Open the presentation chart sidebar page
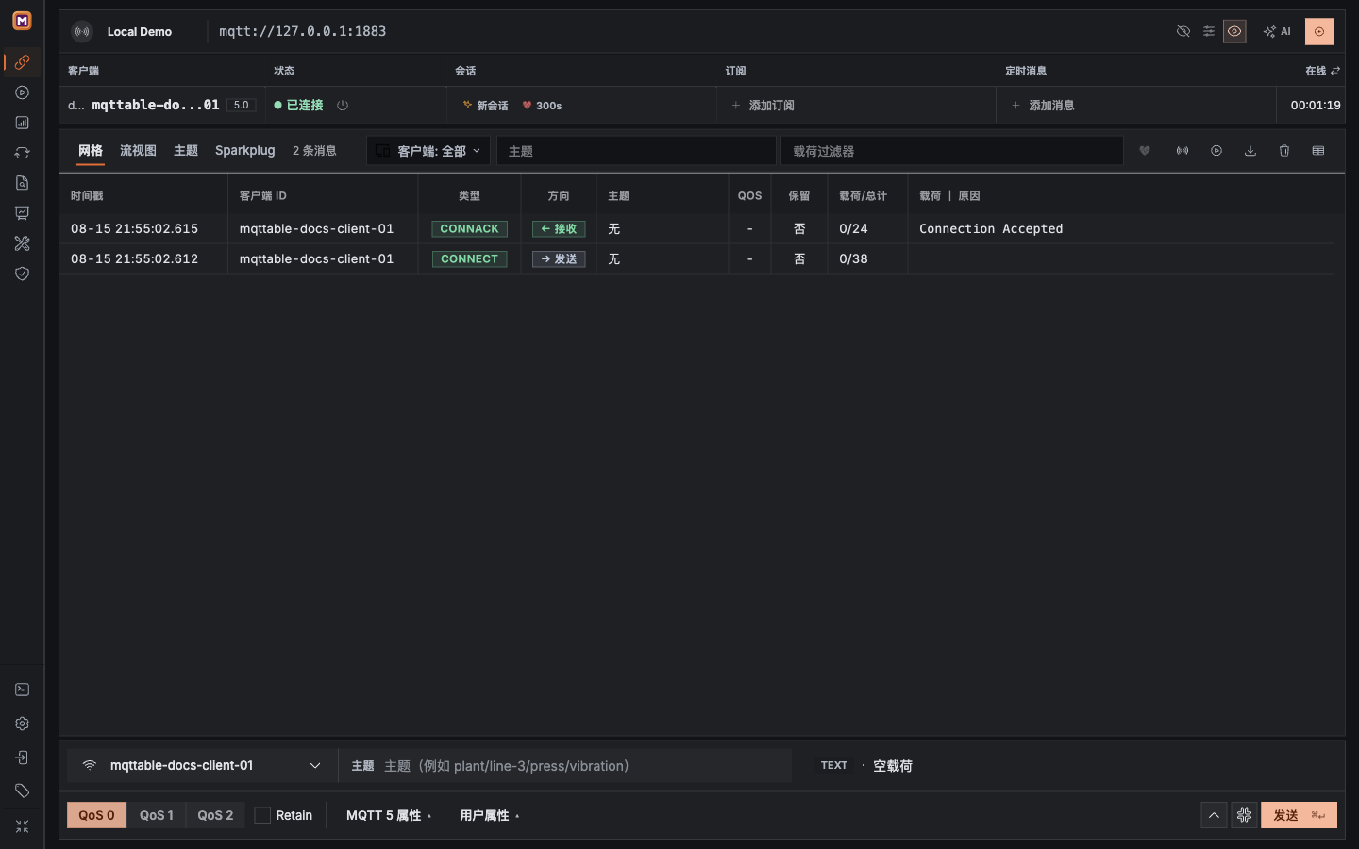The image size is (1359, 849). point(22,213)
